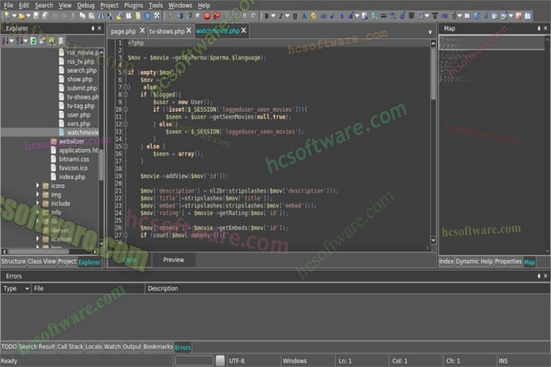551x367 pixels.
Task: Open the New file dropdown arrow
Action: pyautogui.click(x=14, y=16)
